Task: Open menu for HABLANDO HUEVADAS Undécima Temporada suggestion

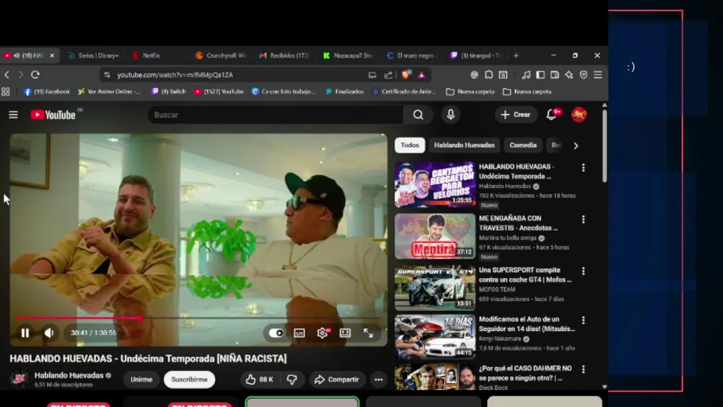Action: click(x=583, y=168)
